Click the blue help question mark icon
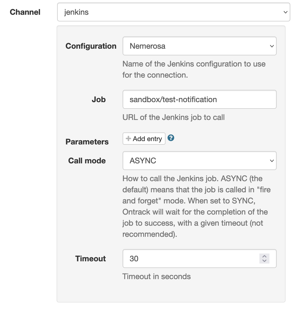Screen dimensions: 292x310 coord(171,138)
